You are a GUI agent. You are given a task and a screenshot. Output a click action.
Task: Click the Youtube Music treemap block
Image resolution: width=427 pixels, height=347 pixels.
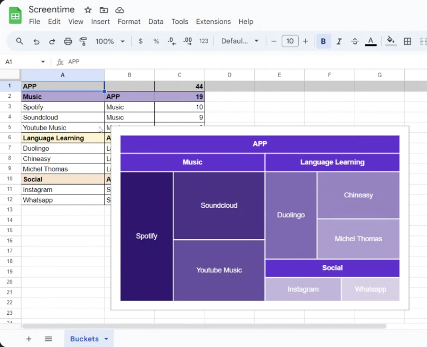coord(219,270)
